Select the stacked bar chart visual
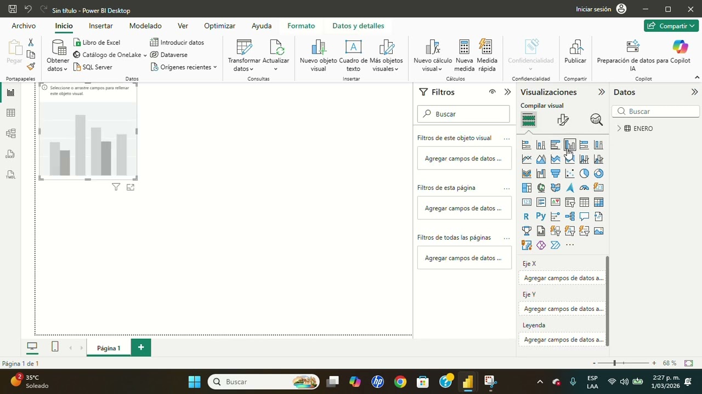Screen dimensions: 702x394 (x=526, y=145)
